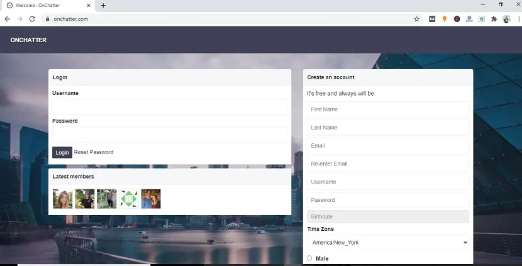
Task: Go back using the browser back arrow
Action: coord(8,19)
